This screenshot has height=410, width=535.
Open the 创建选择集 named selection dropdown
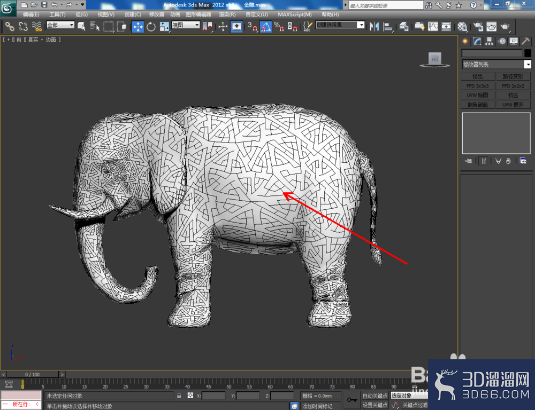[340, 25]
